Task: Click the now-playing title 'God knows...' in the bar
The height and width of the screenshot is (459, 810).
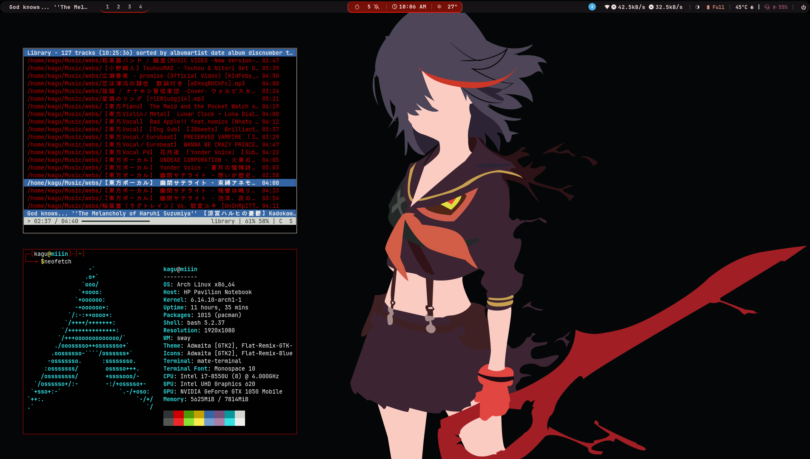Action: click(48, 7)
